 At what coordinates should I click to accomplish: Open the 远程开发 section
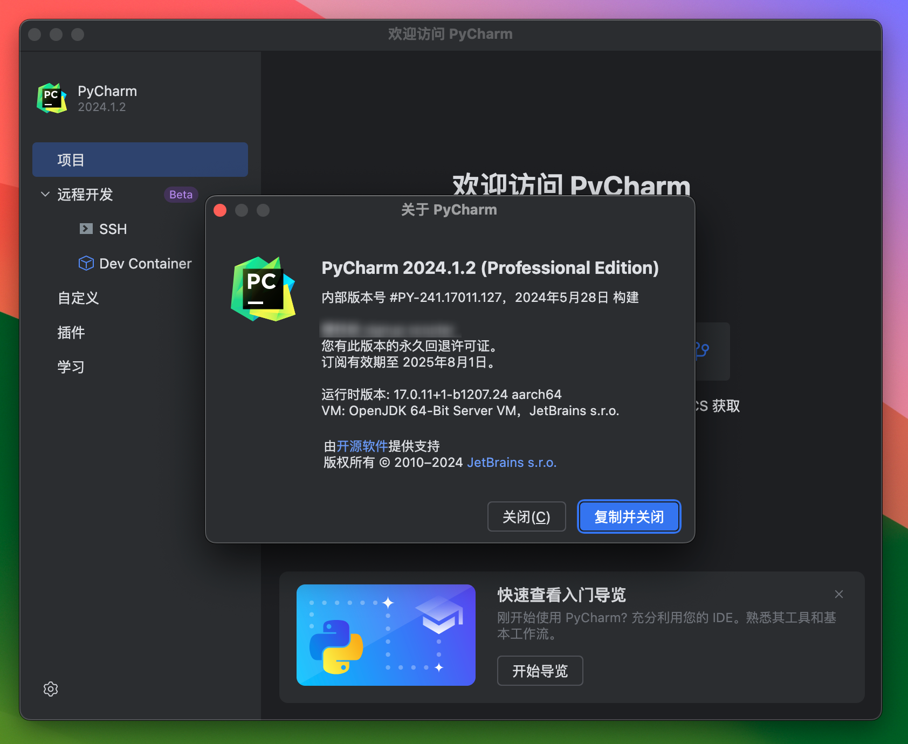click(85, 194)
